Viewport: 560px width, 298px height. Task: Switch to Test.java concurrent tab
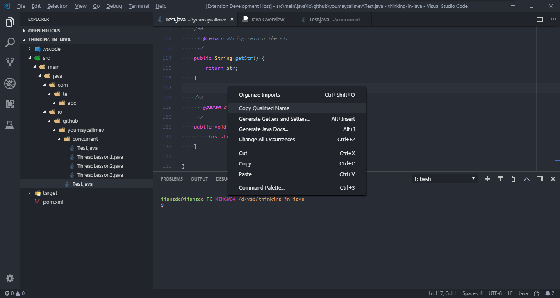pos(334,19)
